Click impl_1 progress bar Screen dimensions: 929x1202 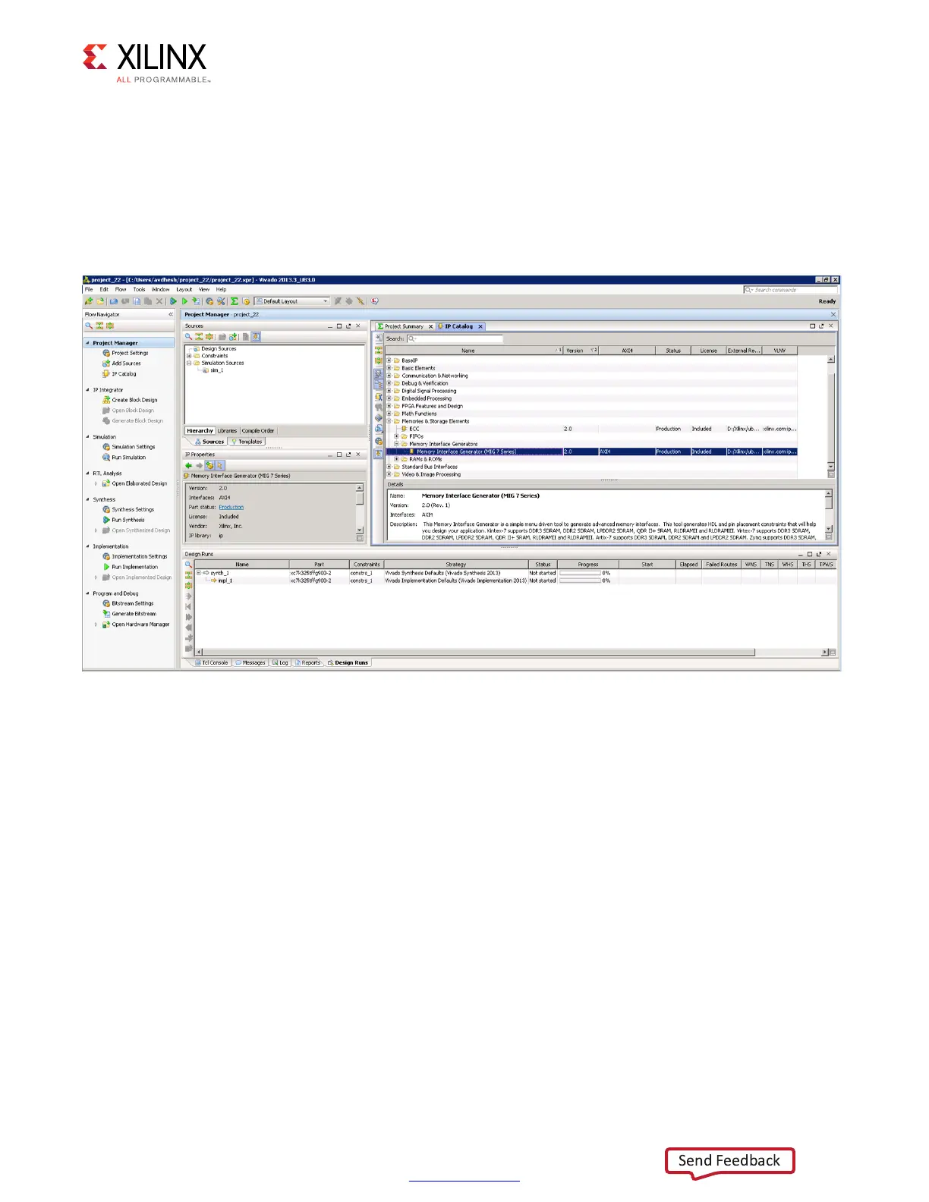tap(580, 581)
